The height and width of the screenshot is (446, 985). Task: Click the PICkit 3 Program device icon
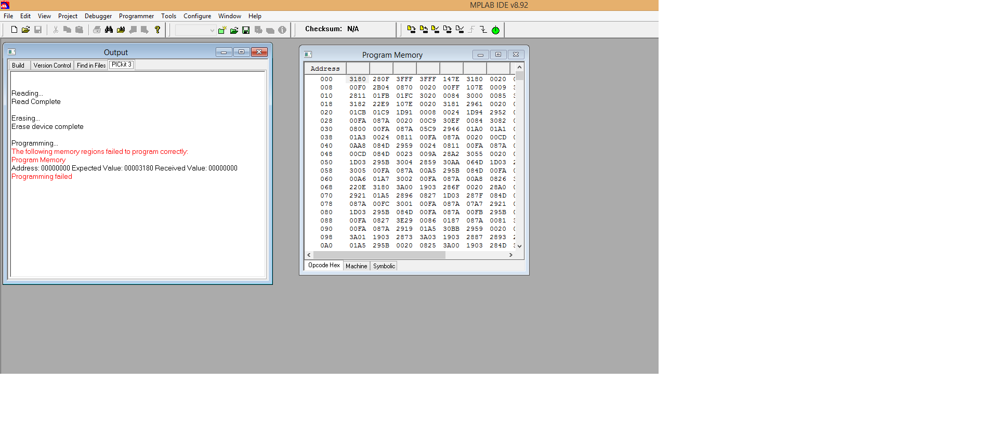coord(412,30)
